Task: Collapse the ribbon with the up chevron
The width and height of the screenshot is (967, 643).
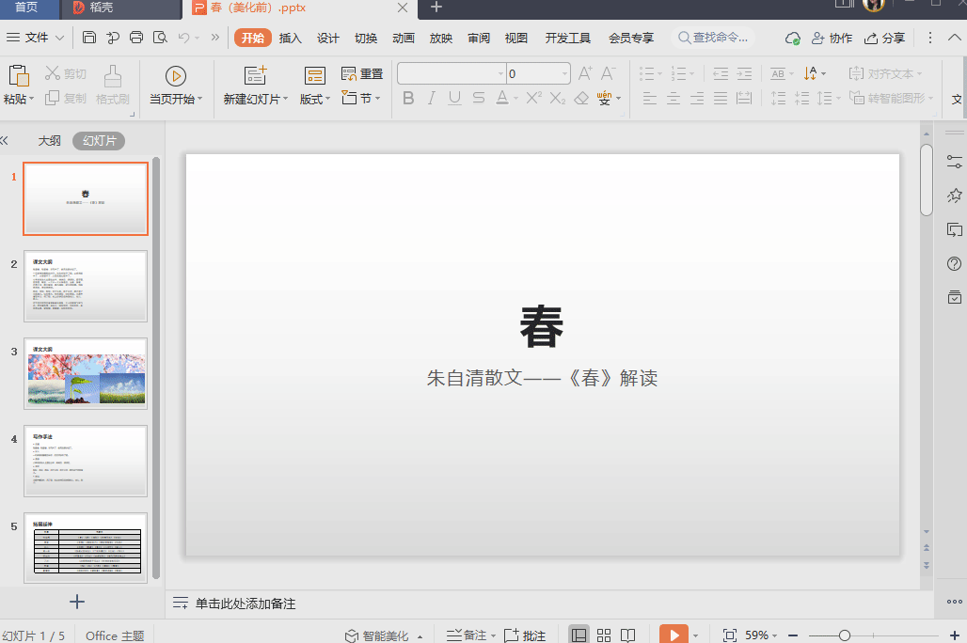Action: point(954,38)
